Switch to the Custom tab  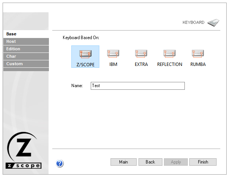click(26, 64)
